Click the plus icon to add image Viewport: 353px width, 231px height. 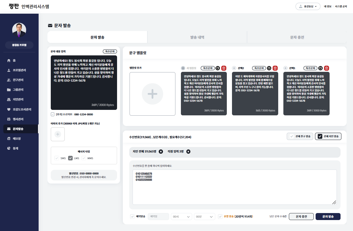[x=58, y=134]
